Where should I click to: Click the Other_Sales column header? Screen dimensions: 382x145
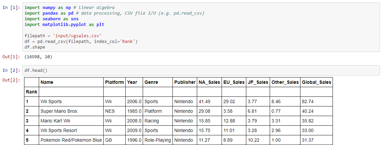pyautogui.click(x=285, y=82)
